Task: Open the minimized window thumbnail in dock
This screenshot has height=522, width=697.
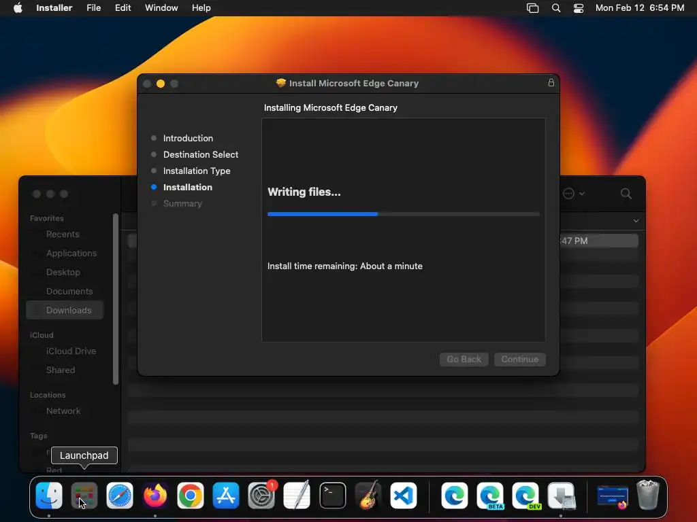Action: pos(613,496)
